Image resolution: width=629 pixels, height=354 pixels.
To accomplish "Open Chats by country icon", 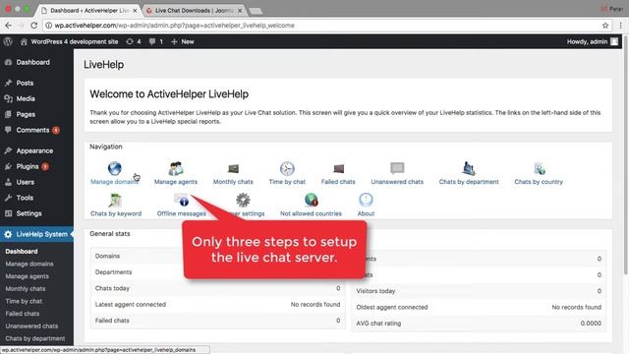I will click(x=539, y=169).
